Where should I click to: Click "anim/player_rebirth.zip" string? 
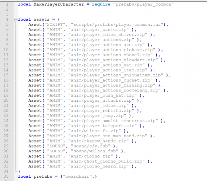point(101,111)
